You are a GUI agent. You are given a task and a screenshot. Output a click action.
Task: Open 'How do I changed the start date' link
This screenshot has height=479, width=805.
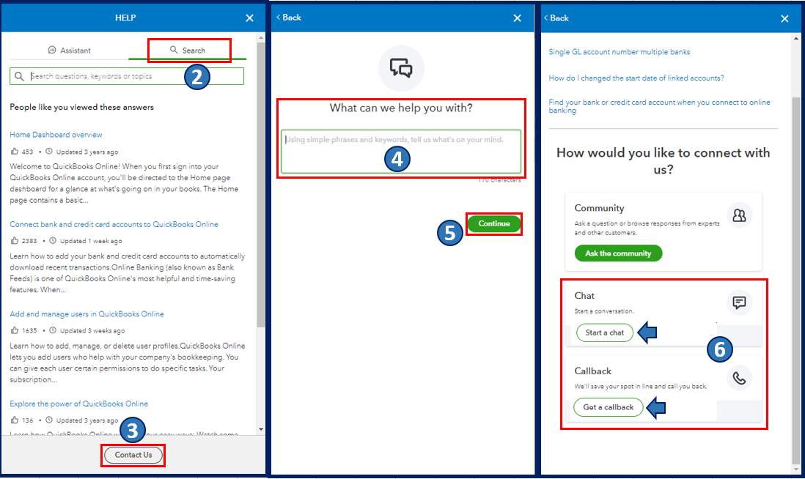(x=636, y=78)
